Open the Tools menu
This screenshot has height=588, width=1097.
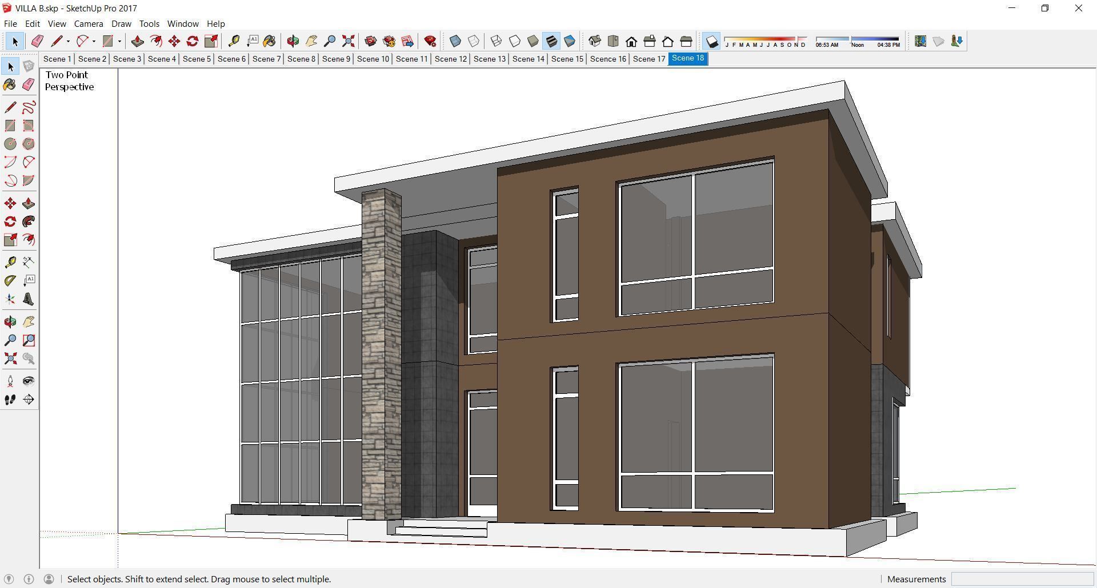click(149, 24)
